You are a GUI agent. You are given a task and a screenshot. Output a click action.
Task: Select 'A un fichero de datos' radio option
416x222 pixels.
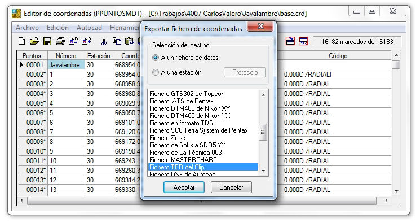(185, 58)
